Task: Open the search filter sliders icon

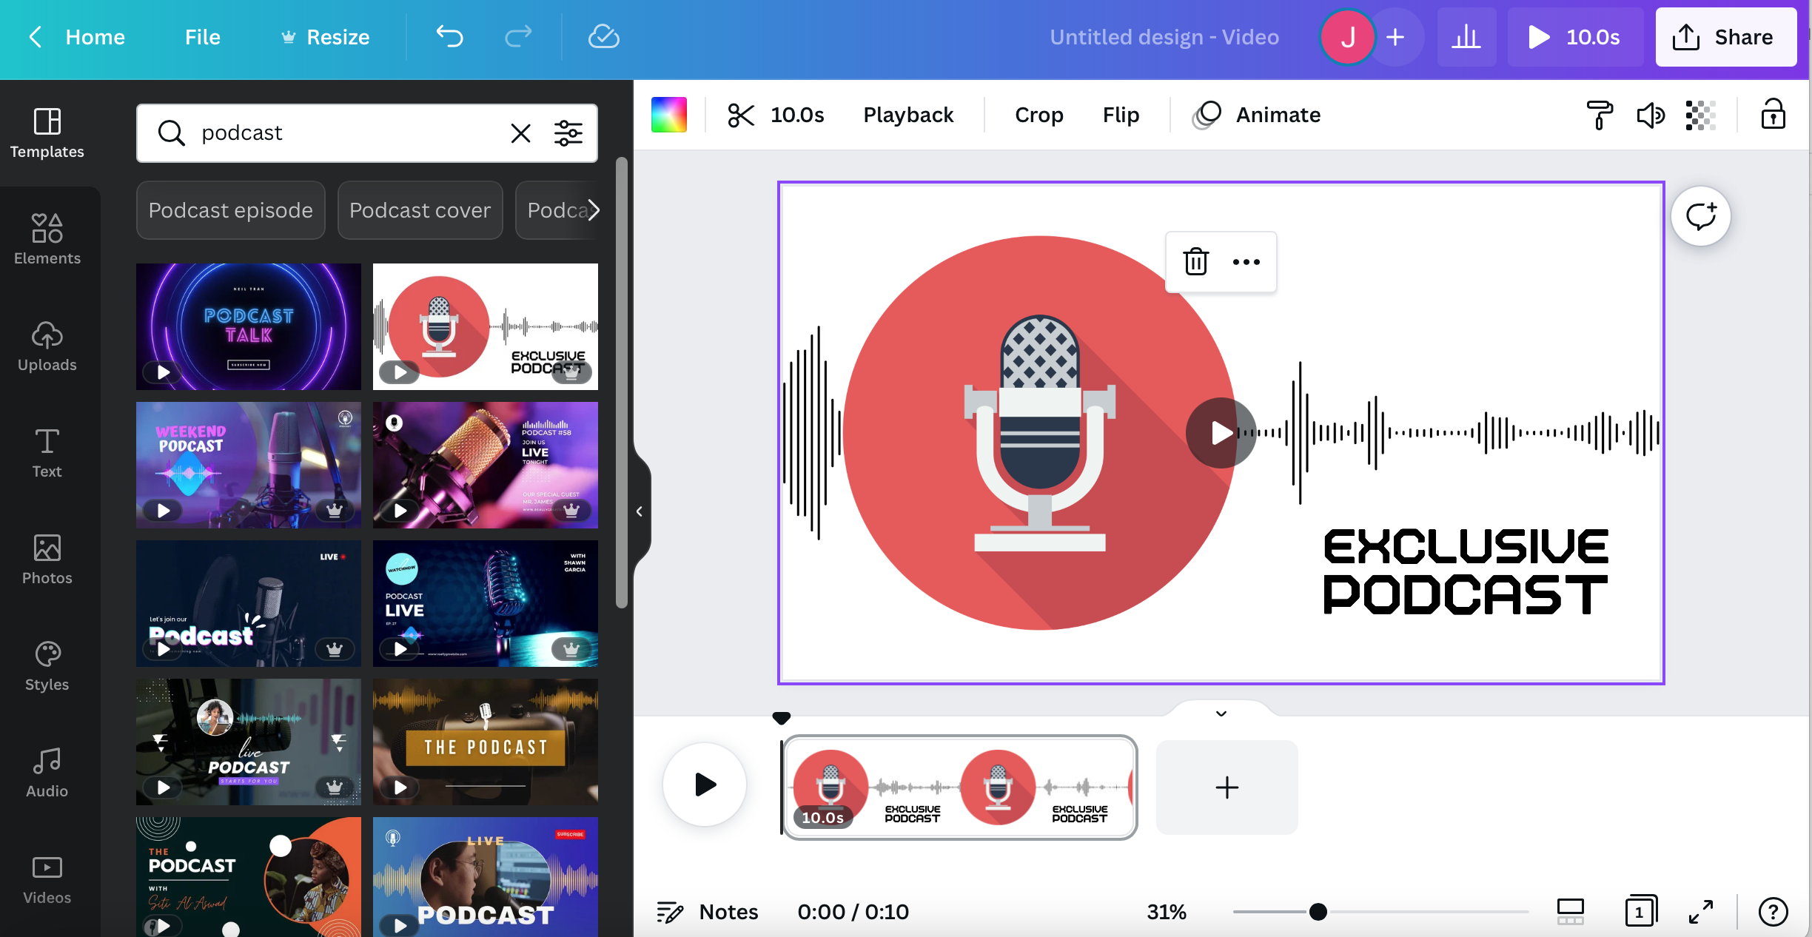Action: [568, 133]
